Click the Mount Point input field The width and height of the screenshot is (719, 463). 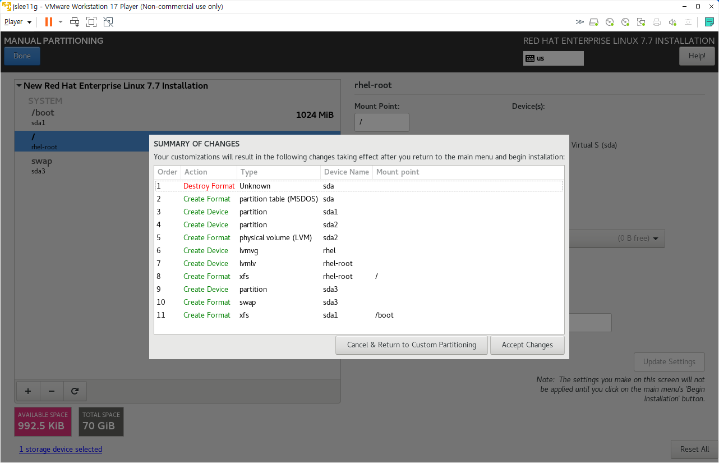pos(382,122)
